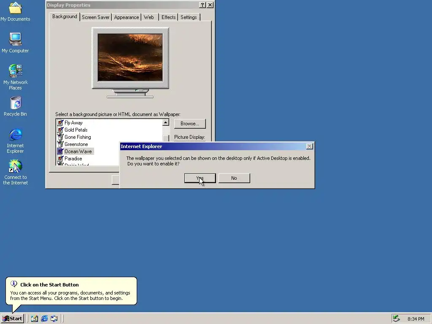Click the network tray icon near clock
432x324 pixels.
pyautogui.click(x=396, y=319)
